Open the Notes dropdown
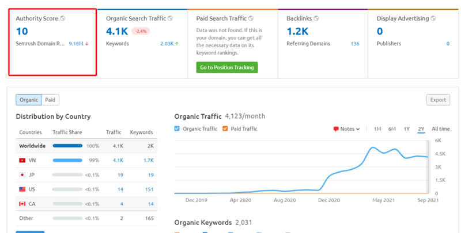Image resolution: width=461 pixels, height=233 pixels. [347, 129]
